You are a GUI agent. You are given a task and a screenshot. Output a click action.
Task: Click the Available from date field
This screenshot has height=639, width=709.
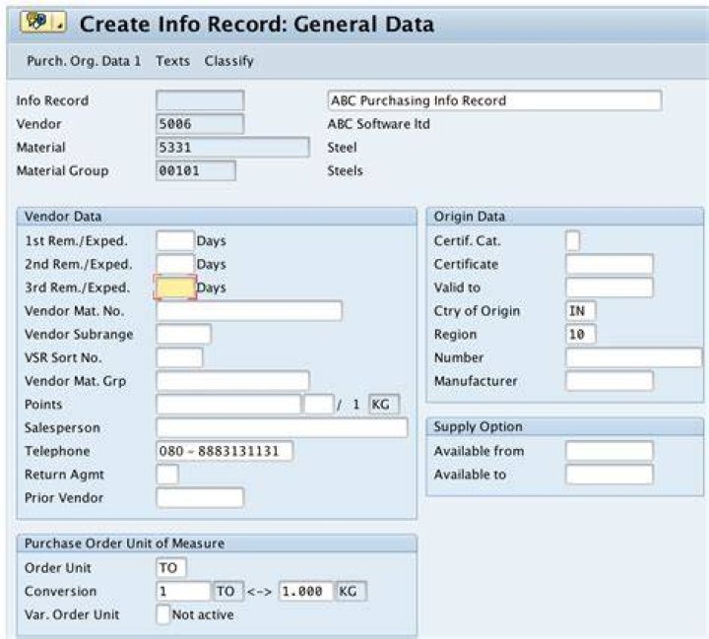610,451
